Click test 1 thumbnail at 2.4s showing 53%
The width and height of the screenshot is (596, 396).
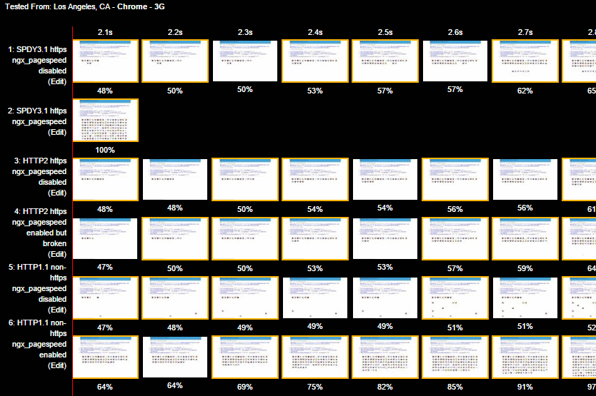tap(315, 61)
